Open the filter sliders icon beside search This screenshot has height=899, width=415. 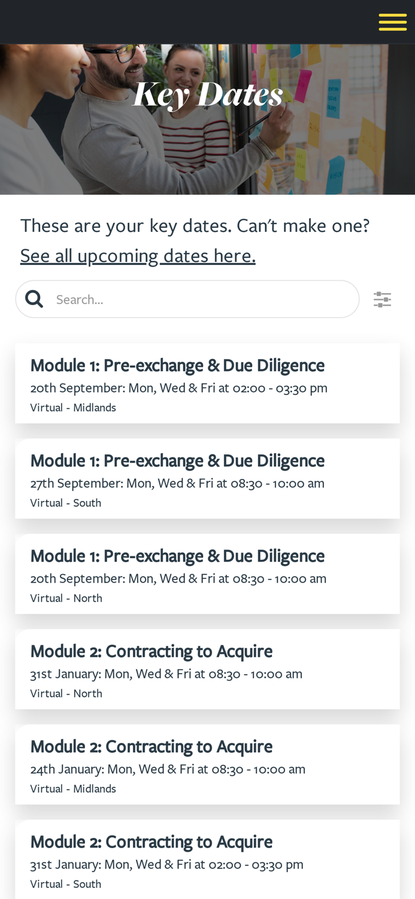point(382,299)
